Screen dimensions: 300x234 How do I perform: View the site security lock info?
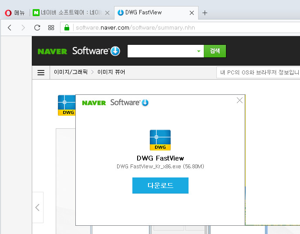[67, 27]
